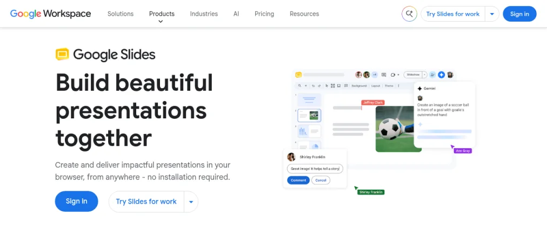Click the yellow Google Slides product icon
Viewport: 547px width, 227px height.
click(63, 55)
